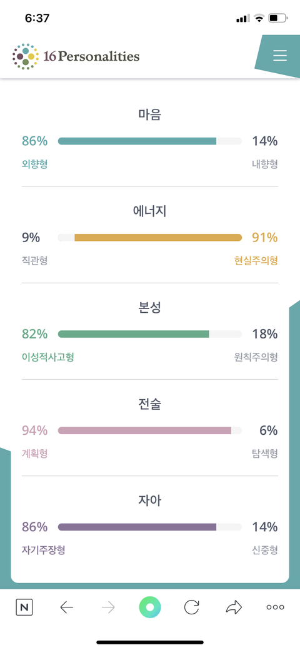
Task: Reload the page with refresh icon
Action: click(191, 607)
